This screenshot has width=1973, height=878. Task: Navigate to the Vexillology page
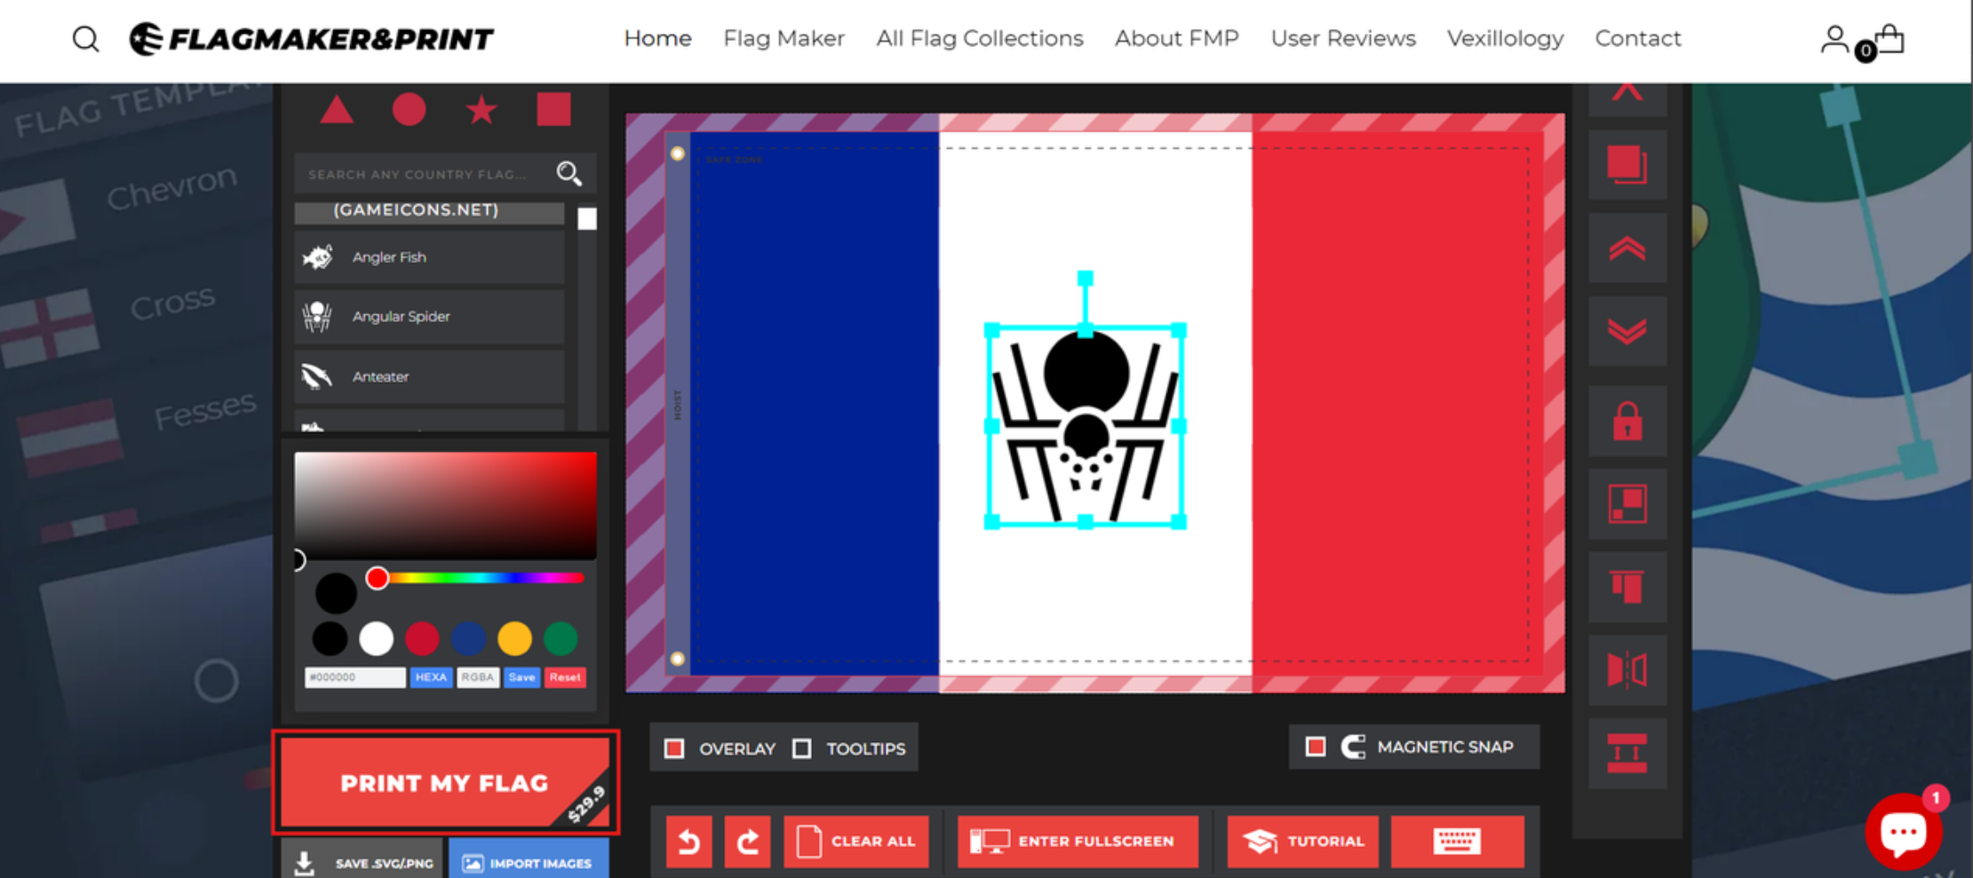1505,38
